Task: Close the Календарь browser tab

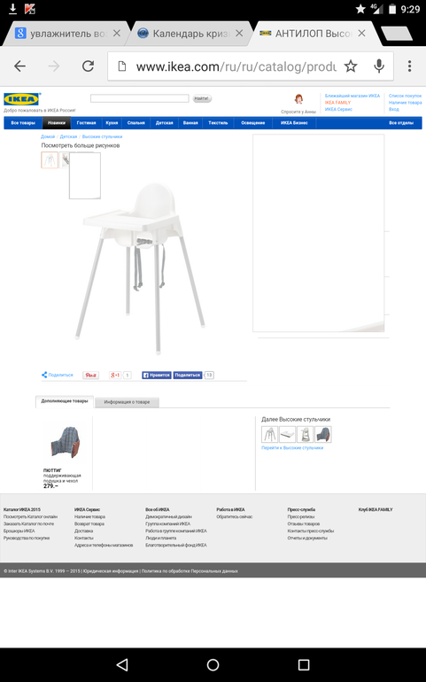Action: [x=239, y=34]
